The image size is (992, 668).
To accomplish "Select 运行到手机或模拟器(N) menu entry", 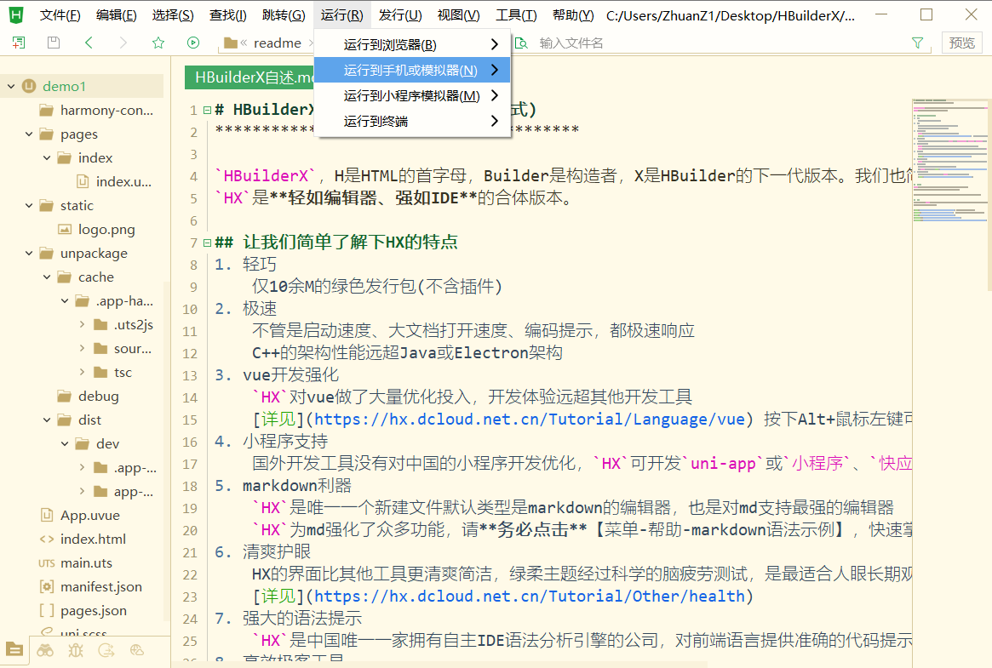I will click(412, 70).
